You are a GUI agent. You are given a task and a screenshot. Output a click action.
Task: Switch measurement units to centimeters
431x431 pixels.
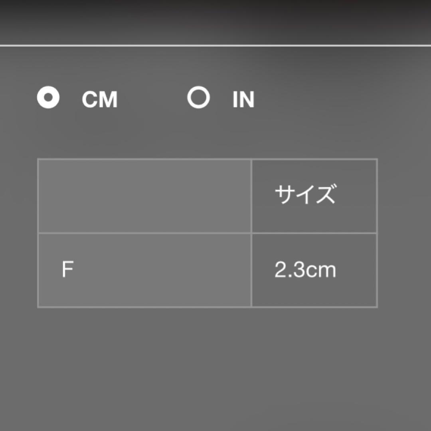coord(48,98)
